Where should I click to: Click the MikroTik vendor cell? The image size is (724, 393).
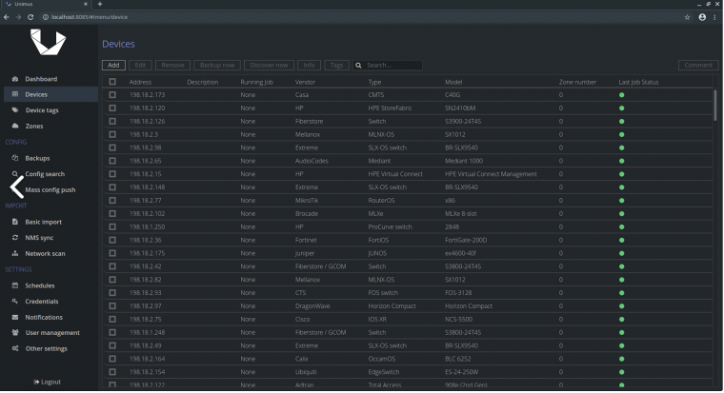click(x=307, y=201)
